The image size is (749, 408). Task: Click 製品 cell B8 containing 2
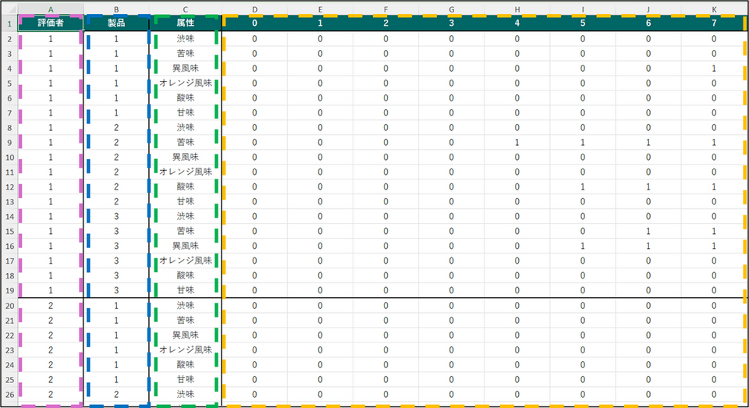click(116, 128)
